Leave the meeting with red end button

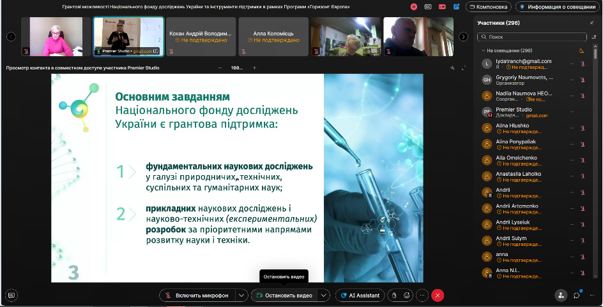(x=438, y=295)
